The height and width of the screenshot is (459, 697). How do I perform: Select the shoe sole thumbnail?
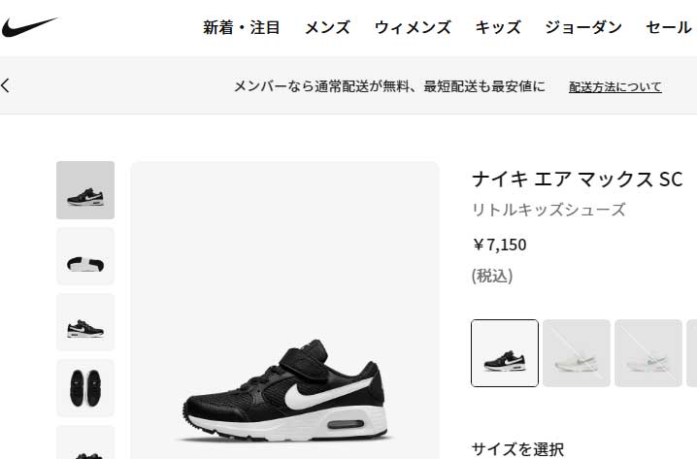(85, 256)
